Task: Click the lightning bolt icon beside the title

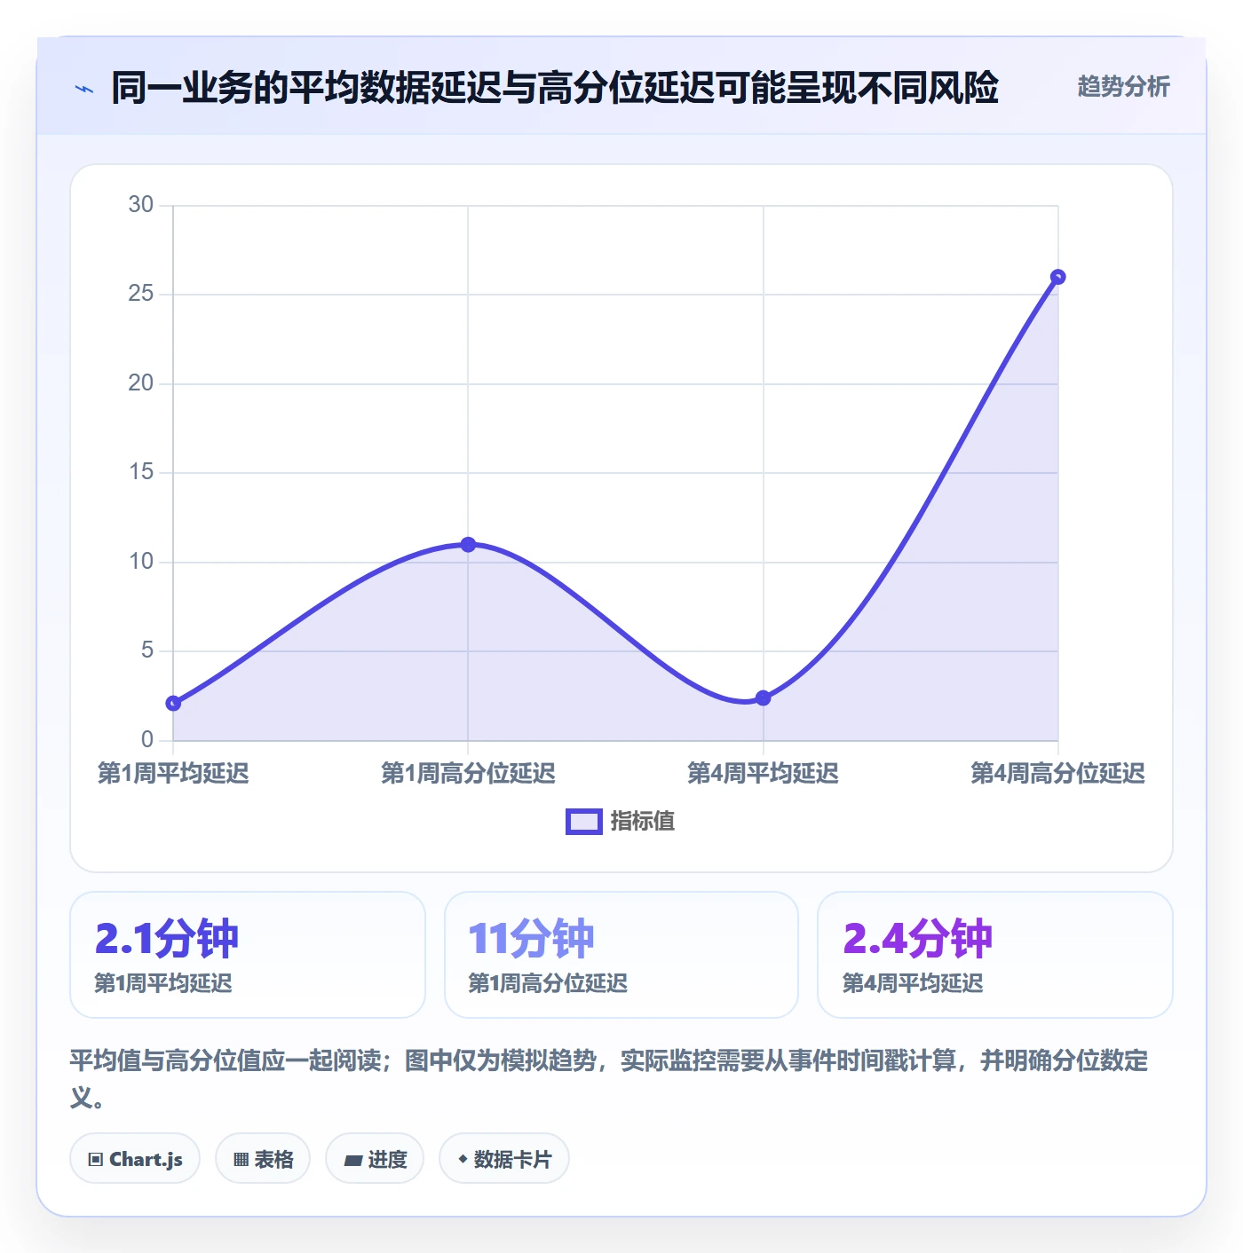Action: click(x=84, y=89)
